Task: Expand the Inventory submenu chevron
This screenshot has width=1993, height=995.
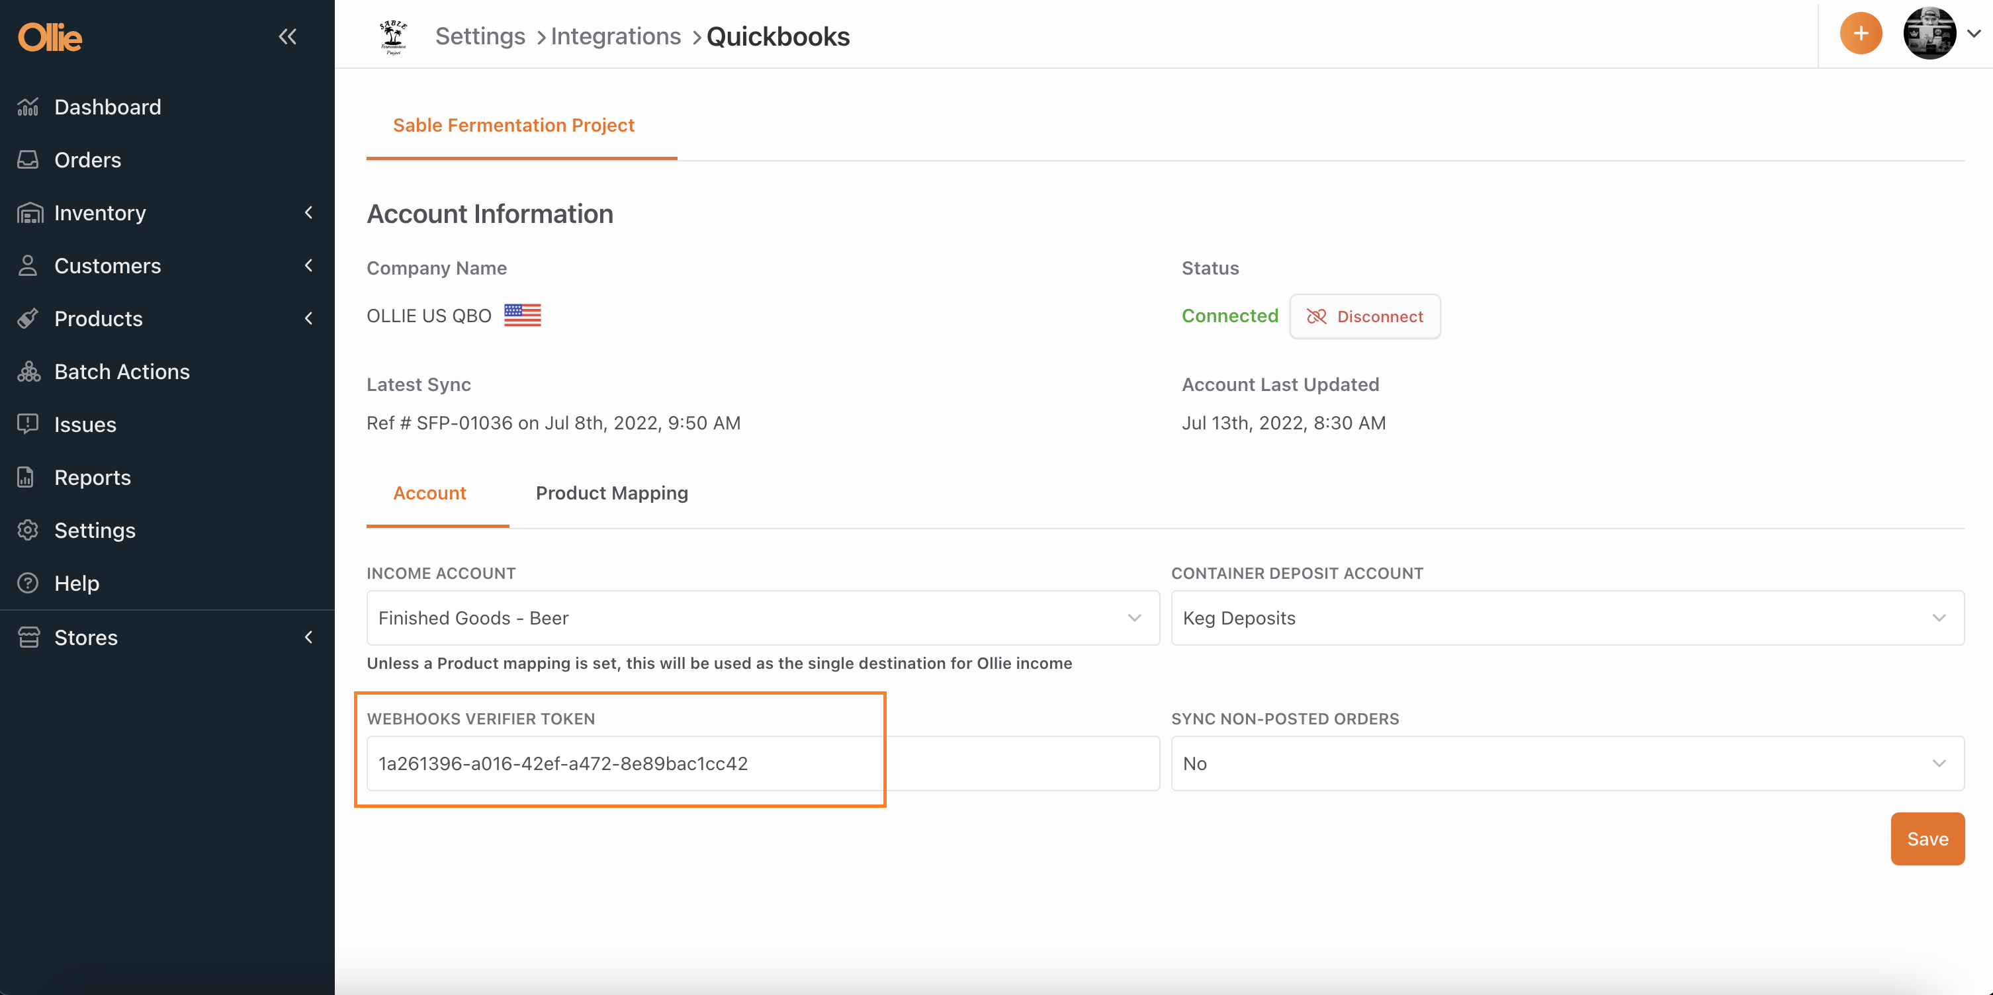Action: (x=309, y=213)
